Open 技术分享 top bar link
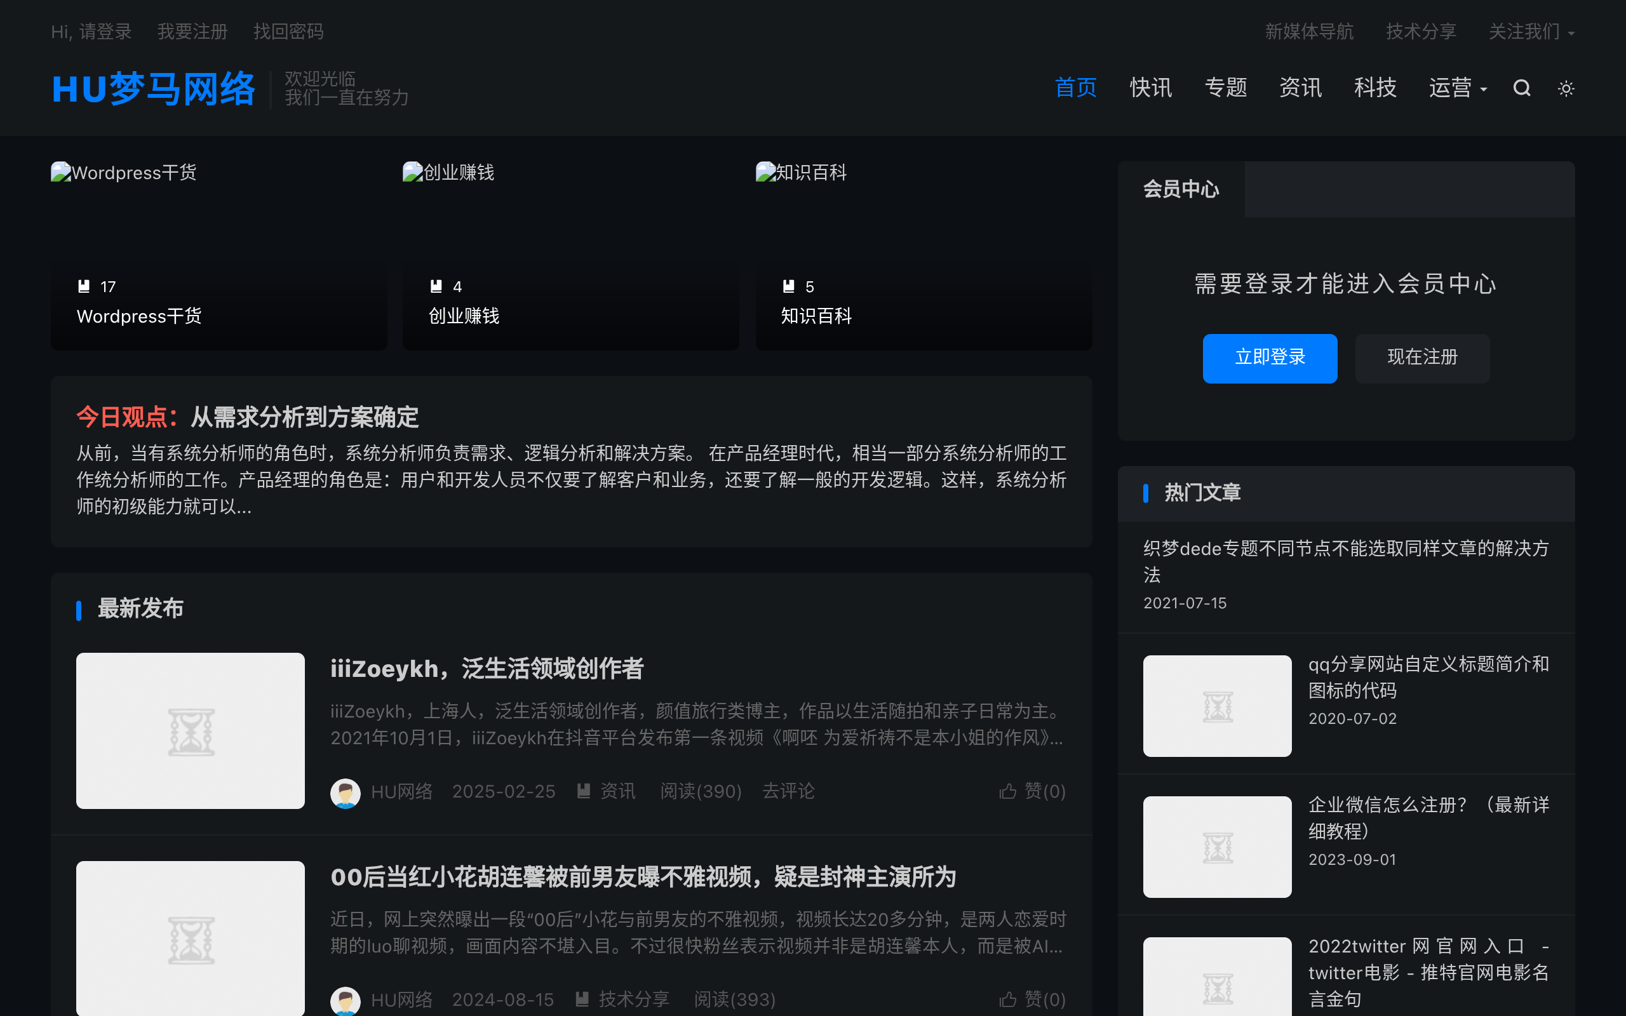 (x=1421, y=32)
